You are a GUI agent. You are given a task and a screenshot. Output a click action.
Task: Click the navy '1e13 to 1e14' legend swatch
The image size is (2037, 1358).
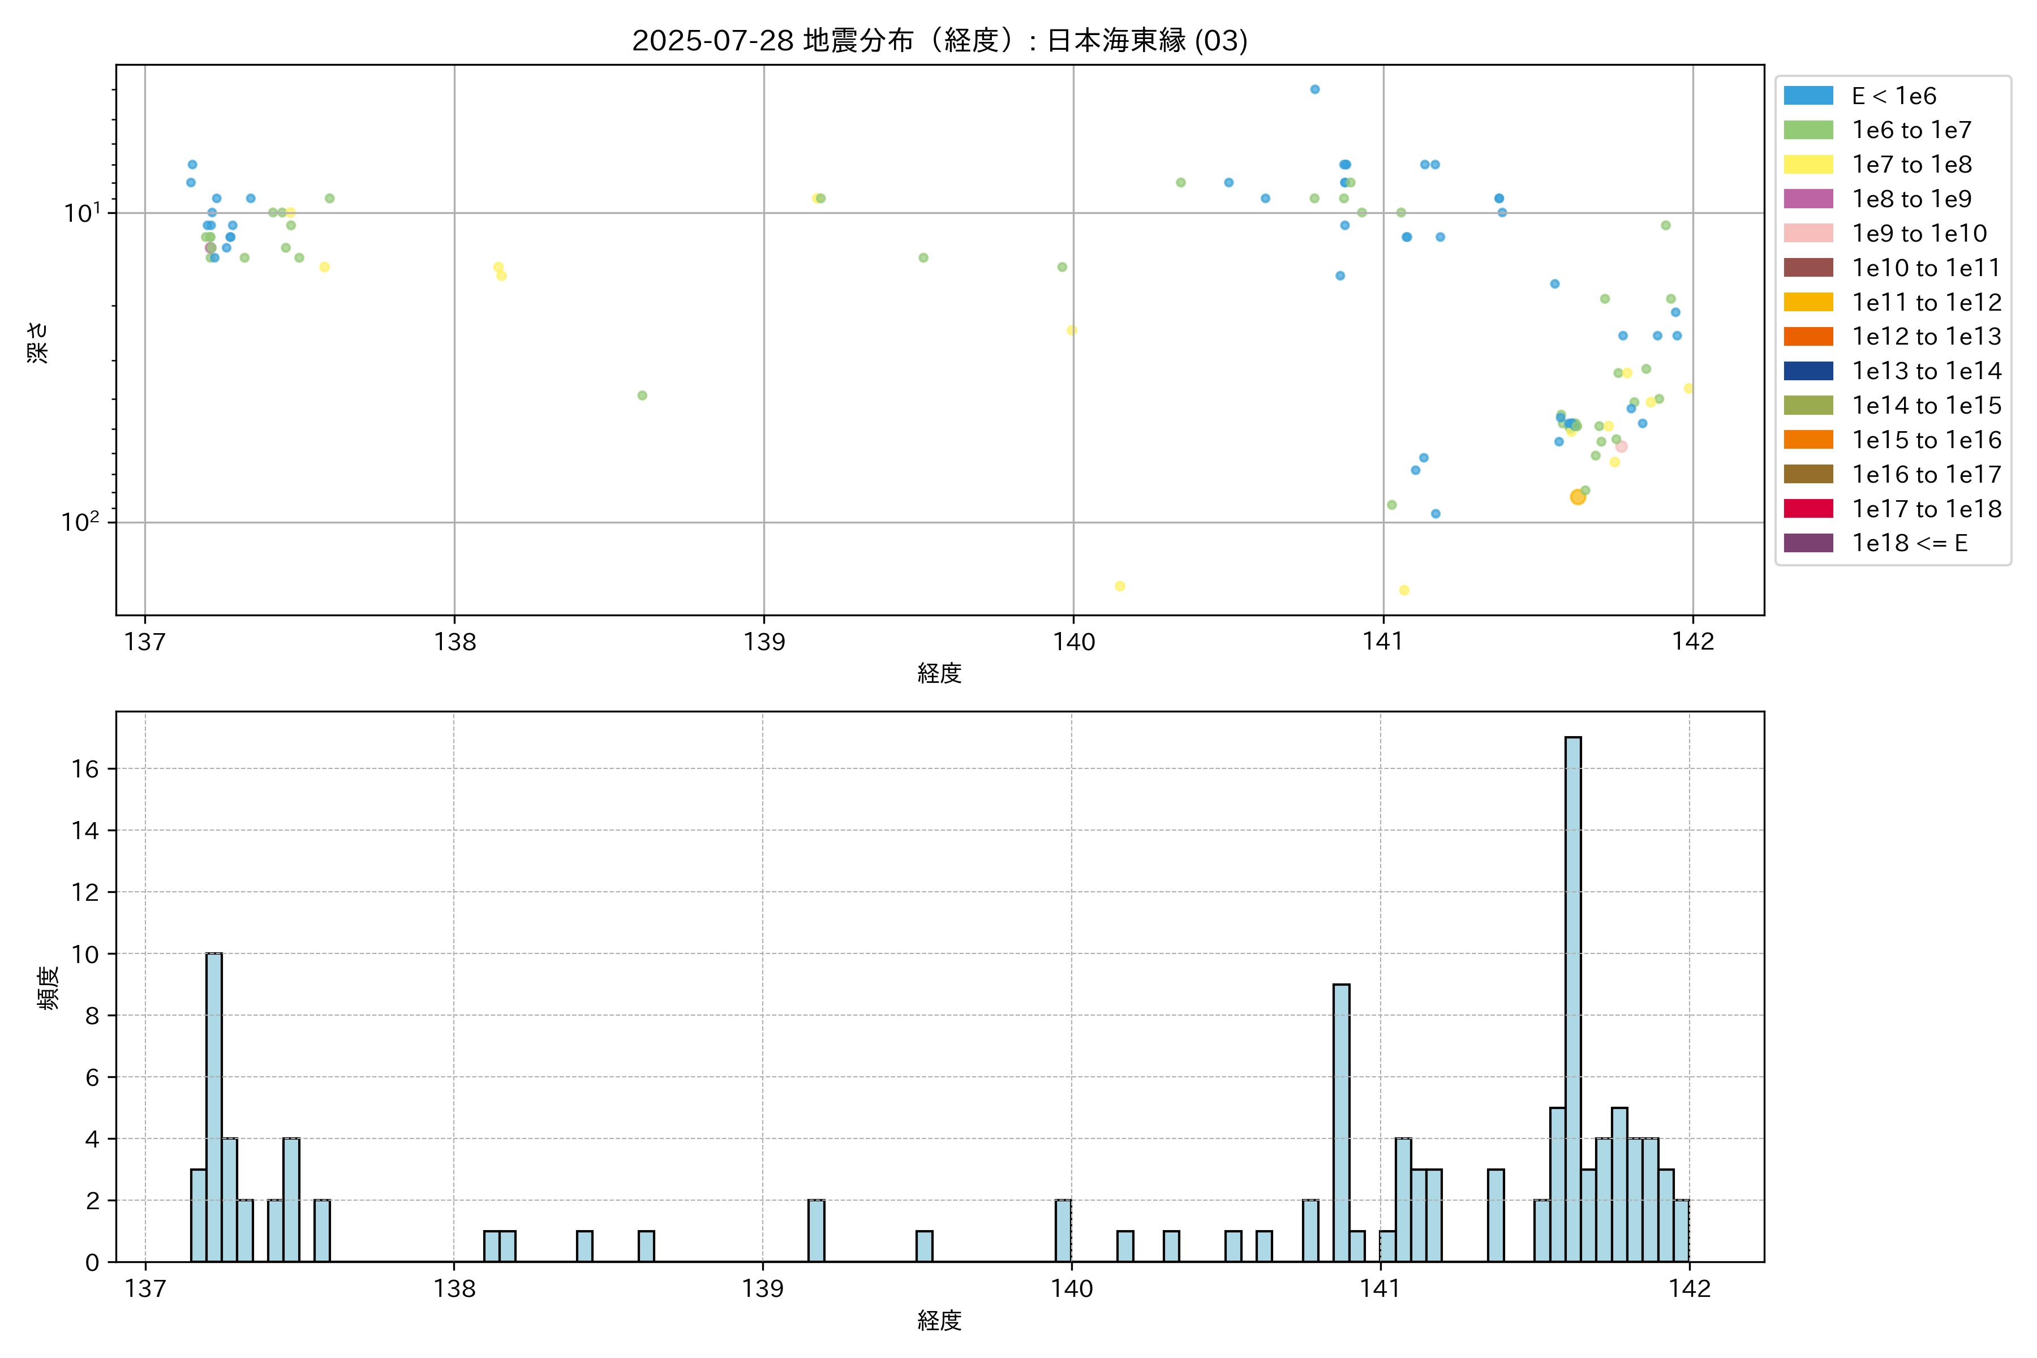coord(1808,371)
